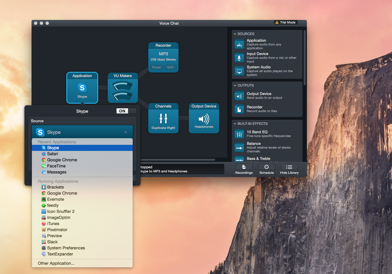Choose Safari from Recent Applications
The height and width of the screenshot is (274, 392).
click(82, 154)
